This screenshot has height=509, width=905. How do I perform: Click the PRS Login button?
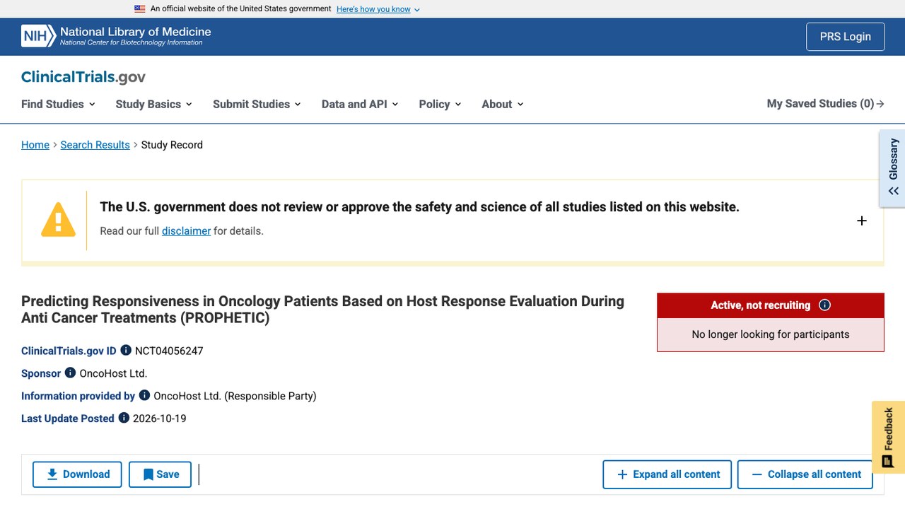846,37
